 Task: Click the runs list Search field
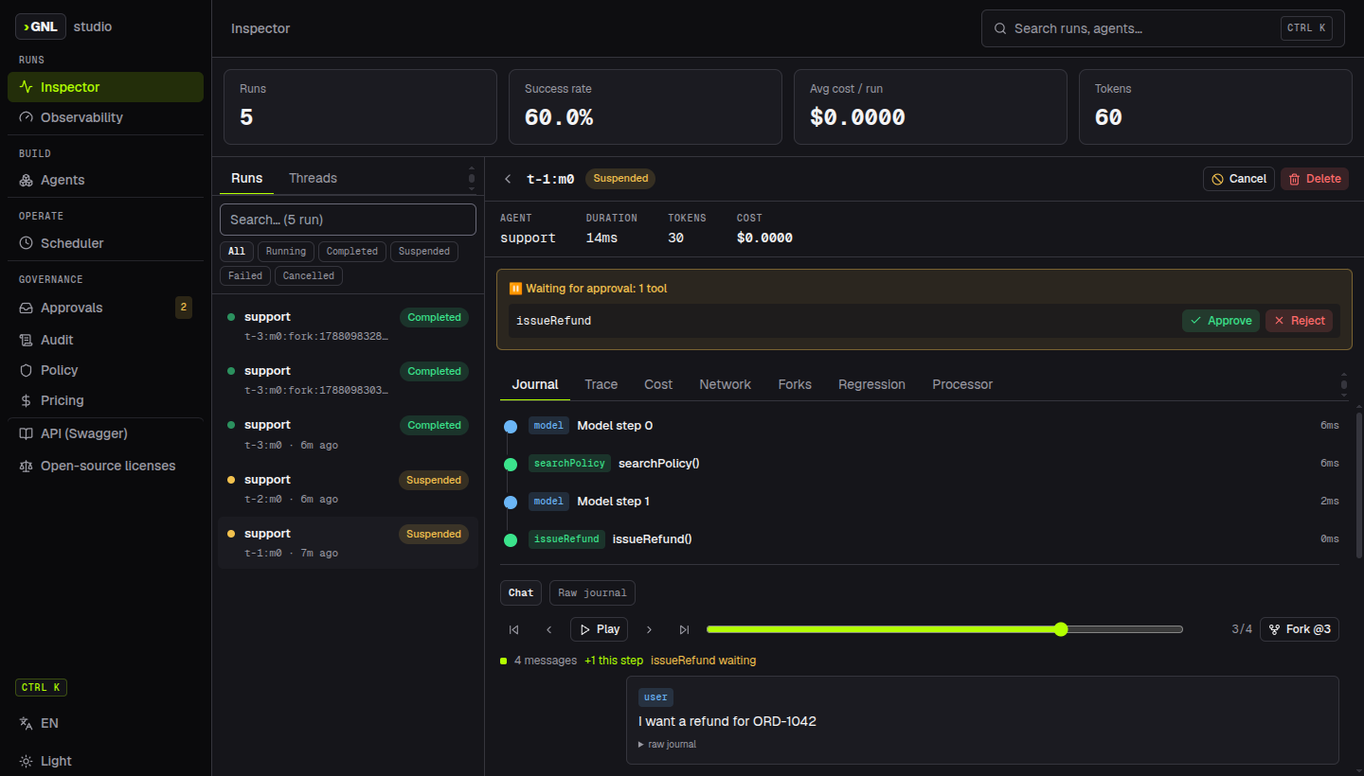tap(348, 220)
